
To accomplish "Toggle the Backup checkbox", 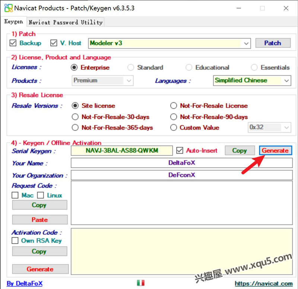I will tap(13, 43).
